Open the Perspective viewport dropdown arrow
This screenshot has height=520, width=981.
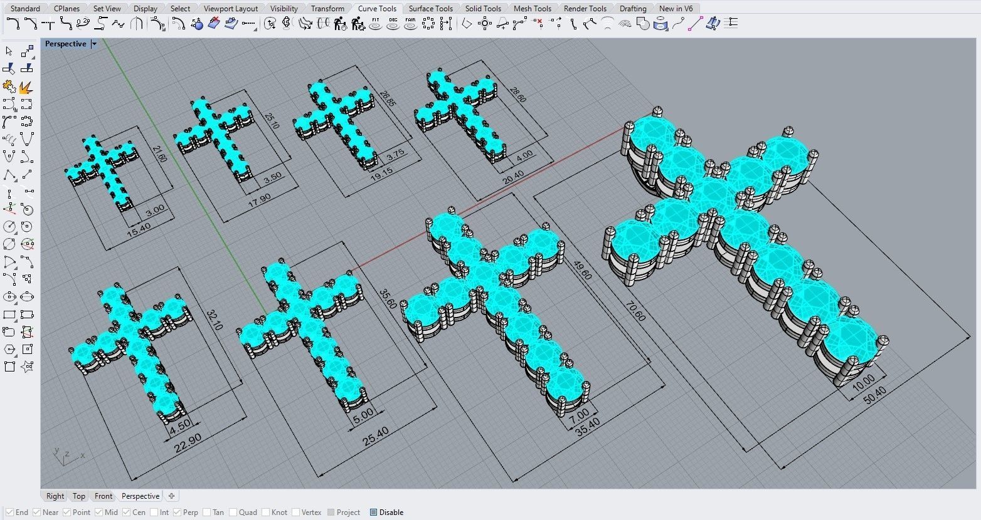coord(94,44)
